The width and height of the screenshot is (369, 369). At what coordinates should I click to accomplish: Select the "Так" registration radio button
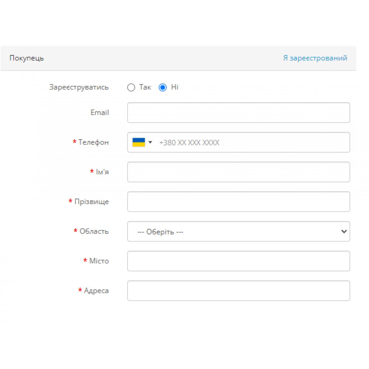pos(131,88)
